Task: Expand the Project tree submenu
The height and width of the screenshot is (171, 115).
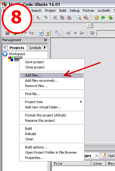Action: coord(81,102)
